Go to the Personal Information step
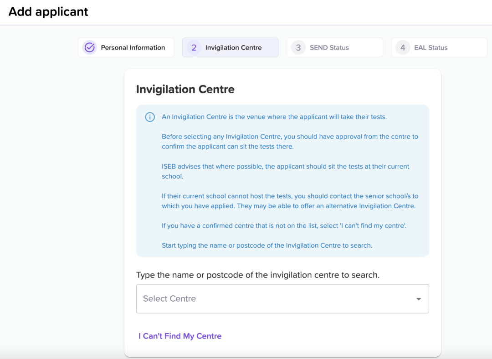The image size is (492, 359). pyautogui.click(x=126, y=48)
